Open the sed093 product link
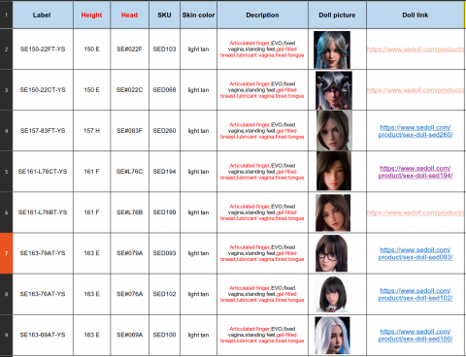Image resolution: width=466 pixels, height=357 pixels. 416,253
